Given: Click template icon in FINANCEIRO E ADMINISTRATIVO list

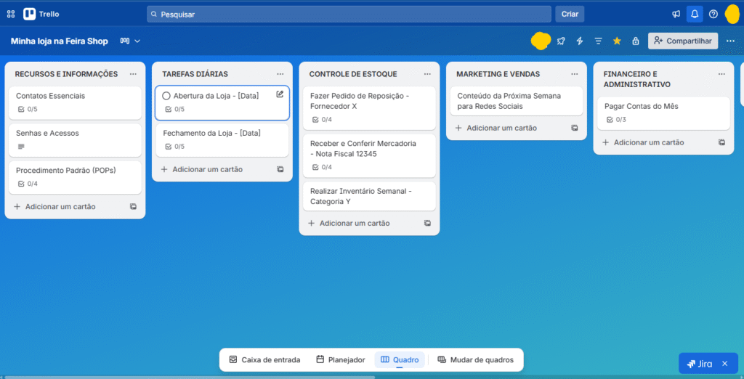Looking at the screenshot, I should tap(721, 142).
